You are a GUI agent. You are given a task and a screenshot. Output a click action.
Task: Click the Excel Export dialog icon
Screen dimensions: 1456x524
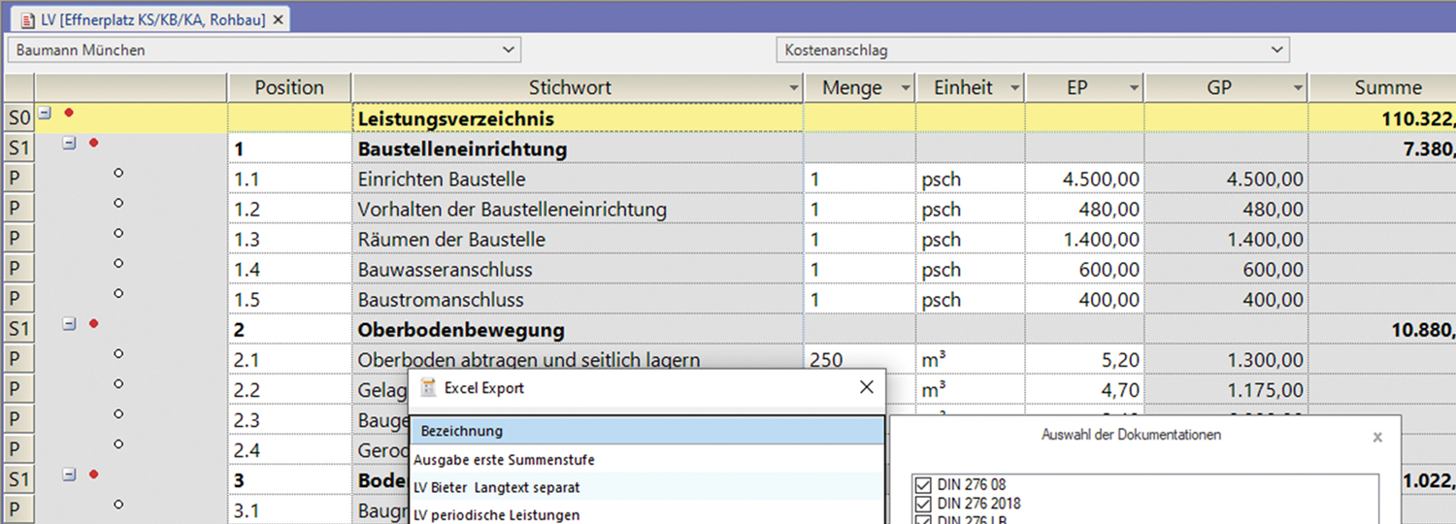[428, 388]
